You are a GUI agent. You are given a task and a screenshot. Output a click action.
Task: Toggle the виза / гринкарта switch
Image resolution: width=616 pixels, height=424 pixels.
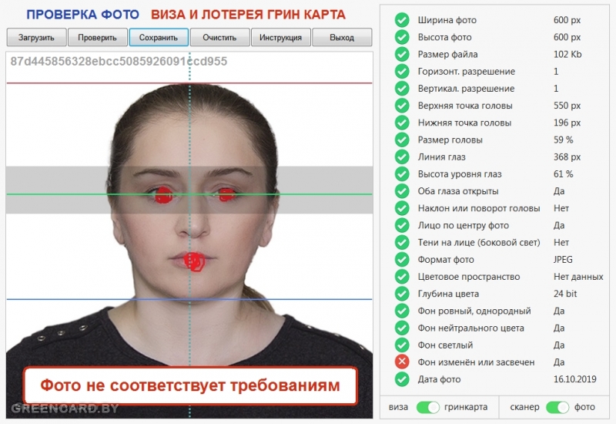point(428,407)
